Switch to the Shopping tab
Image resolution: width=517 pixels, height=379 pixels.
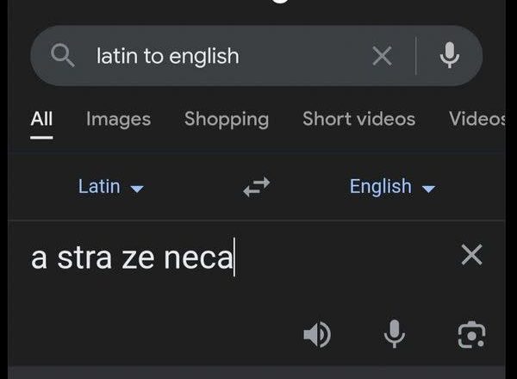click(x=227, y=120)
